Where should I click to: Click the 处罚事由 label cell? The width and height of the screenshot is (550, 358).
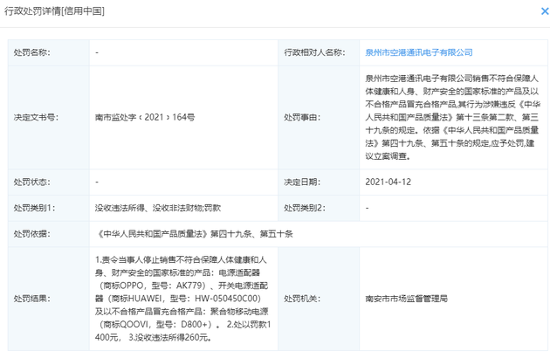tap(319, 117)
